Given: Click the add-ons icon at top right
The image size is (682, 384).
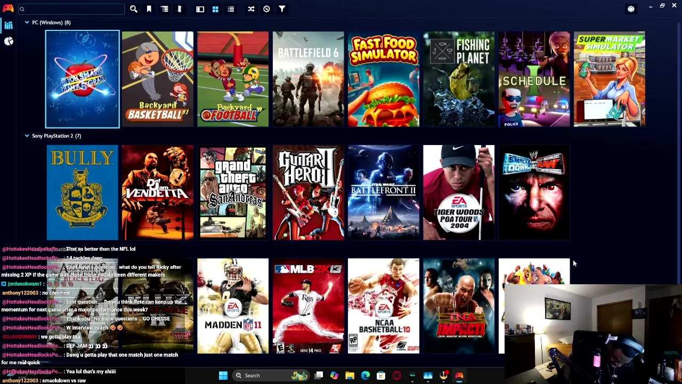Looking at the screenshot, I should [x=631, y=9].
